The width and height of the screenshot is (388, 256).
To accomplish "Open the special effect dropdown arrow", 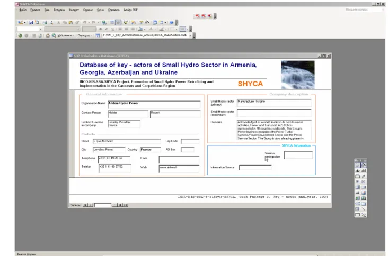I will [x=187, y=29].
